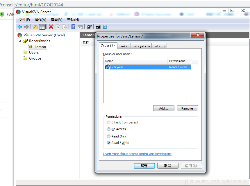Click the Remove button
250x186 pixels.
click(x=187, y=108)
